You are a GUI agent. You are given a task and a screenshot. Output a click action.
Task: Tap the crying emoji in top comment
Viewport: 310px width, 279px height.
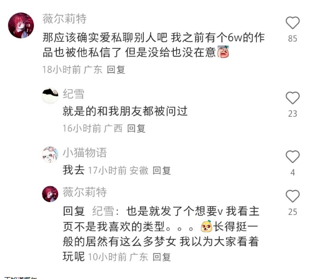click(223, 52)
